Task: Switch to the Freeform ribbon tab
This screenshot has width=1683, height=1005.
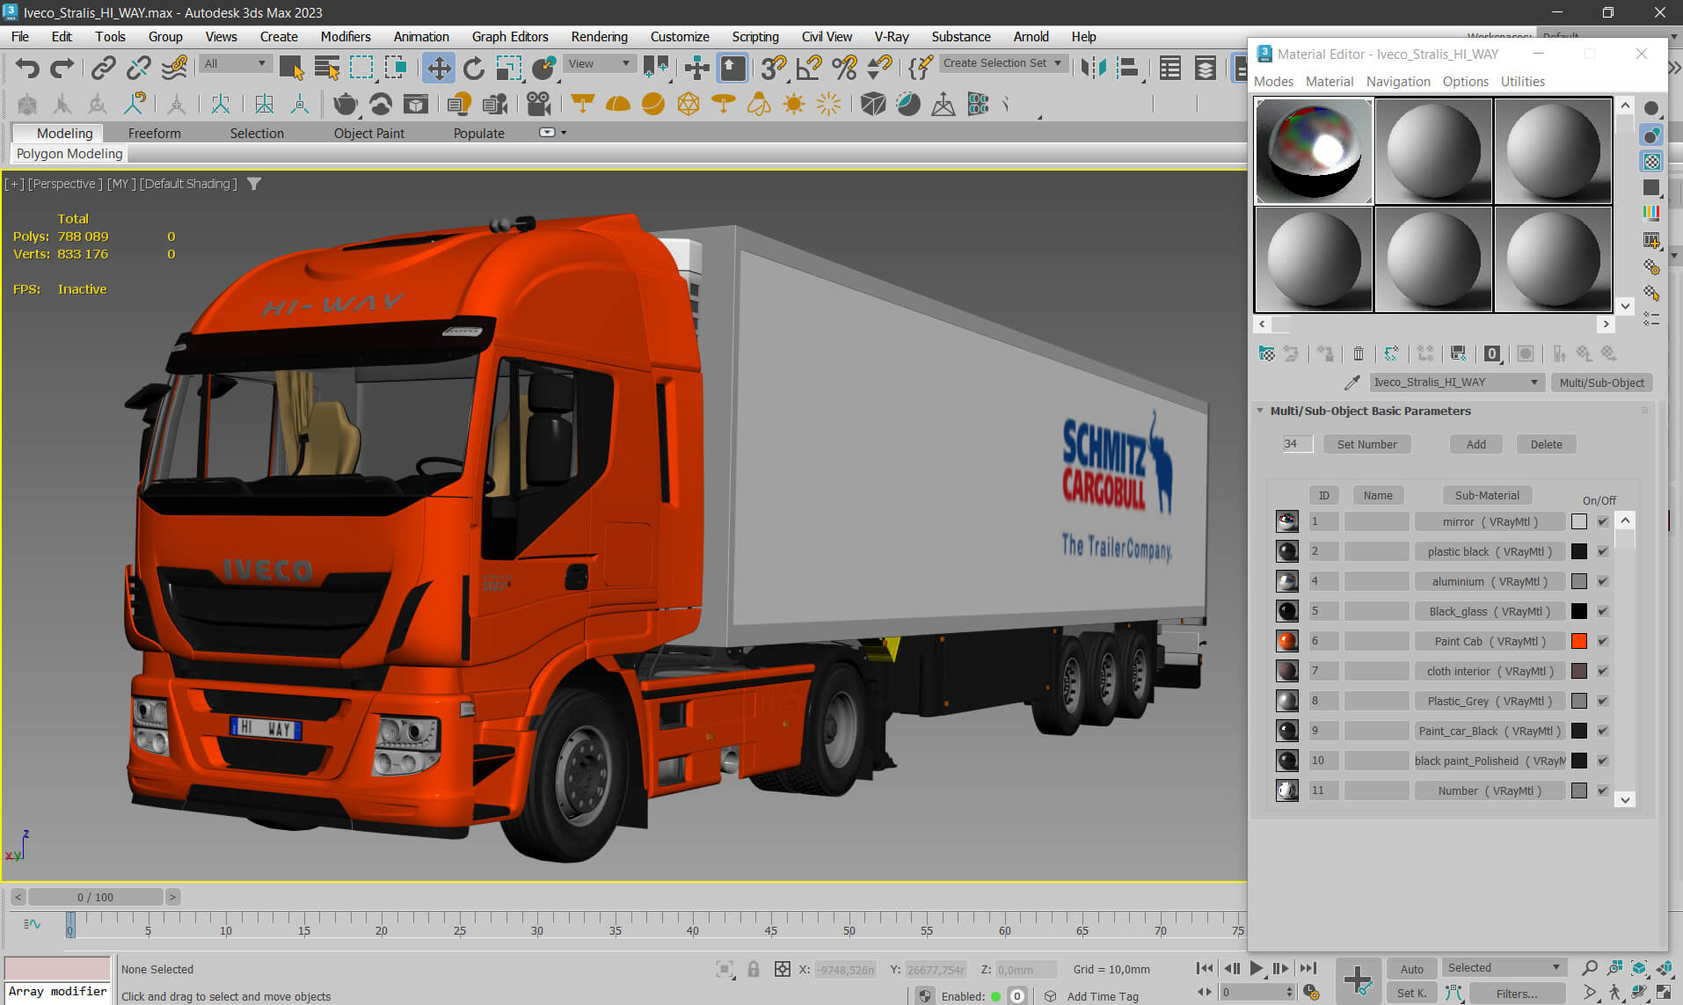Action: pos(154,133)
